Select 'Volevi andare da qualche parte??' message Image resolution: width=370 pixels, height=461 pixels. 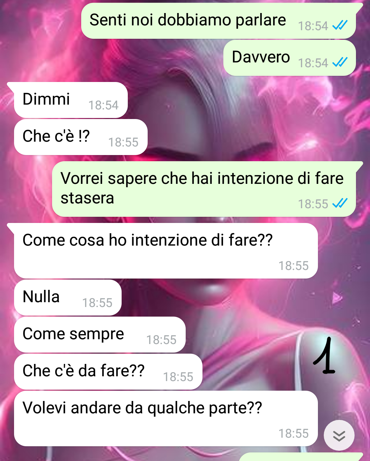(166, 418)
